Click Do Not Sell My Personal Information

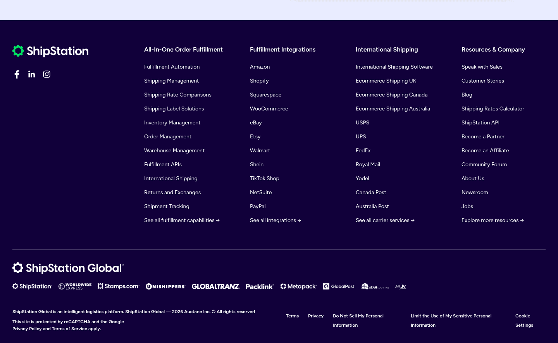tap(358, 321)
